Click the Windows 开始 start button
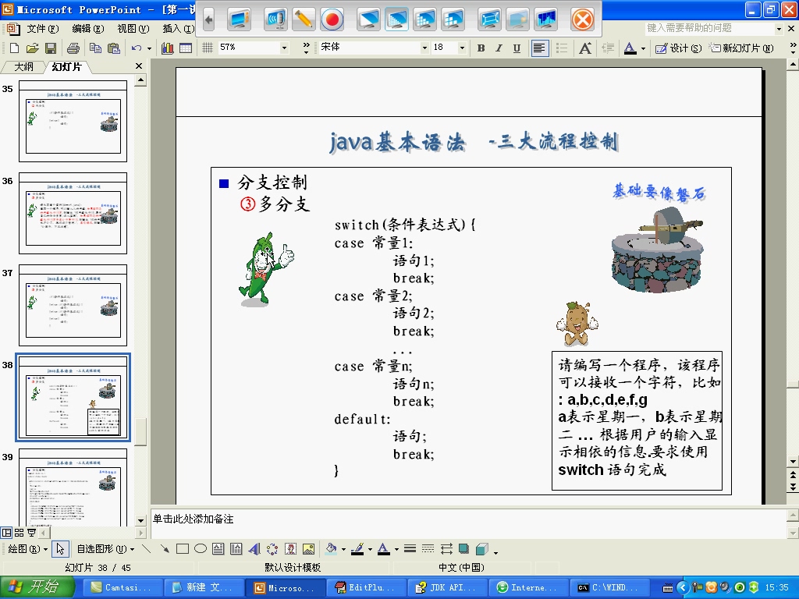 pyautogui.click(x=37, y=587)
